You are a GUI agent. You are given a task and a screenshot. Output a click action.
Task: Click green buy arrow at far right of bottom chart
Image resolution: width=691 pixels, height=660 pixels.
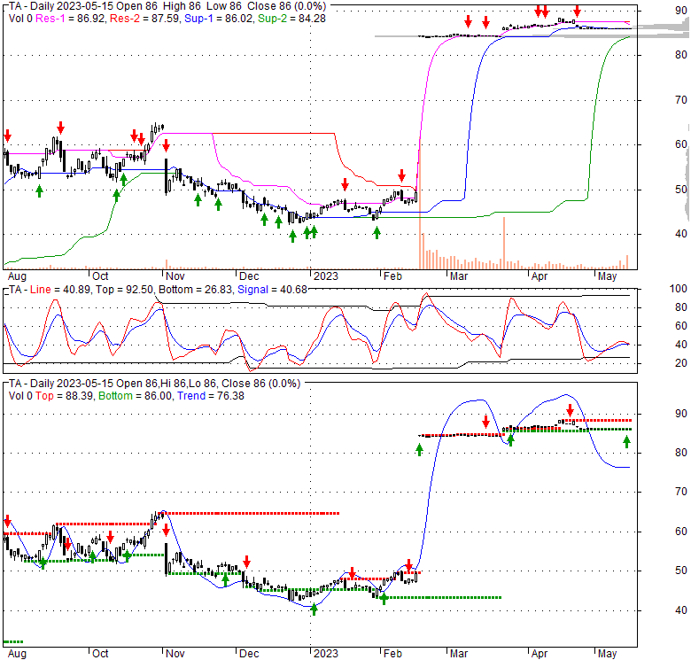tap(627, 441)
